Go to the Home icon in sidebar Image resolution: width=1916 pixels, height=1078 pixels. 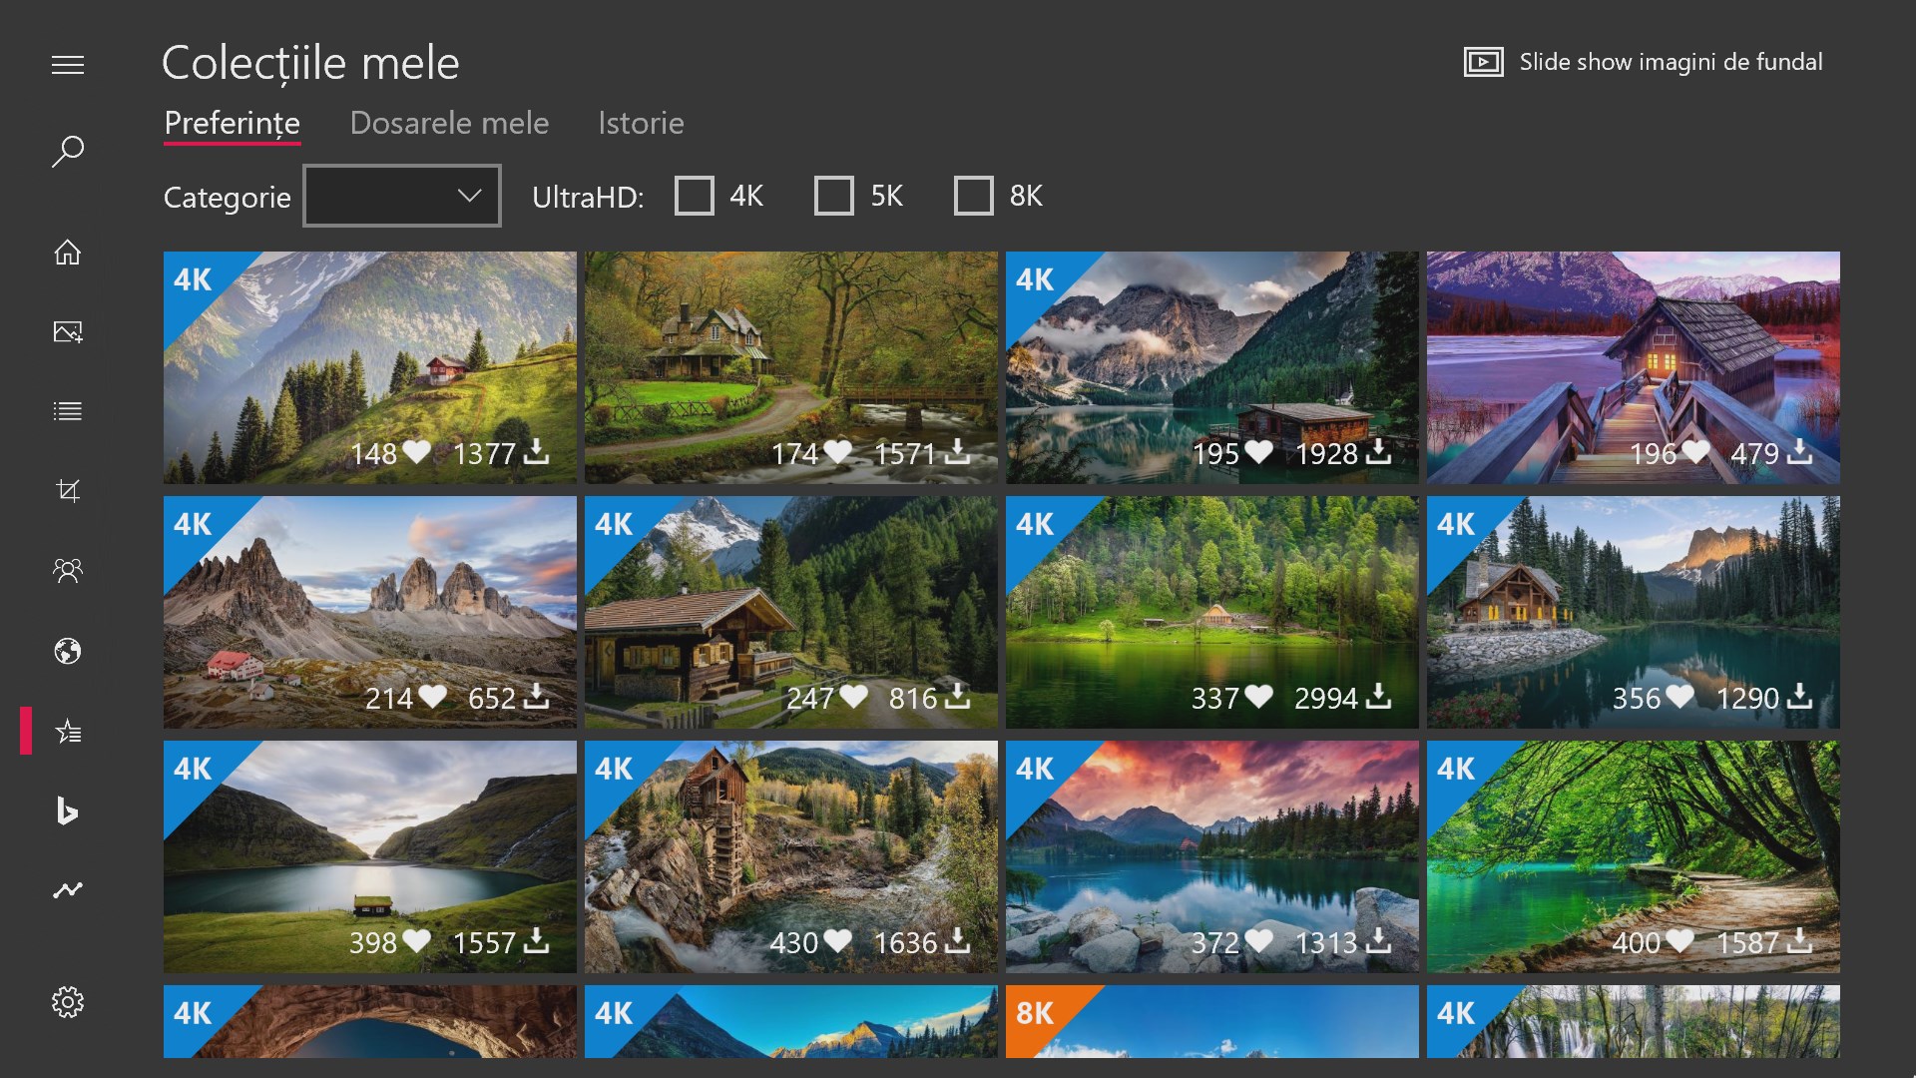(68, 253)
